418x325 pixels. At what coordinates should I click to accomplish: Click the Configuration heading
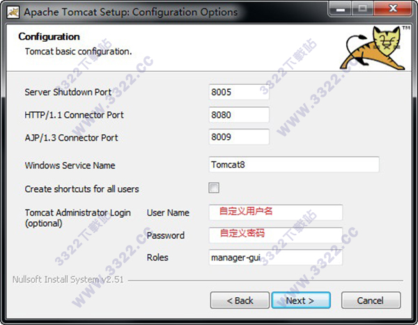pyautogui.click(x=49, y=36)
